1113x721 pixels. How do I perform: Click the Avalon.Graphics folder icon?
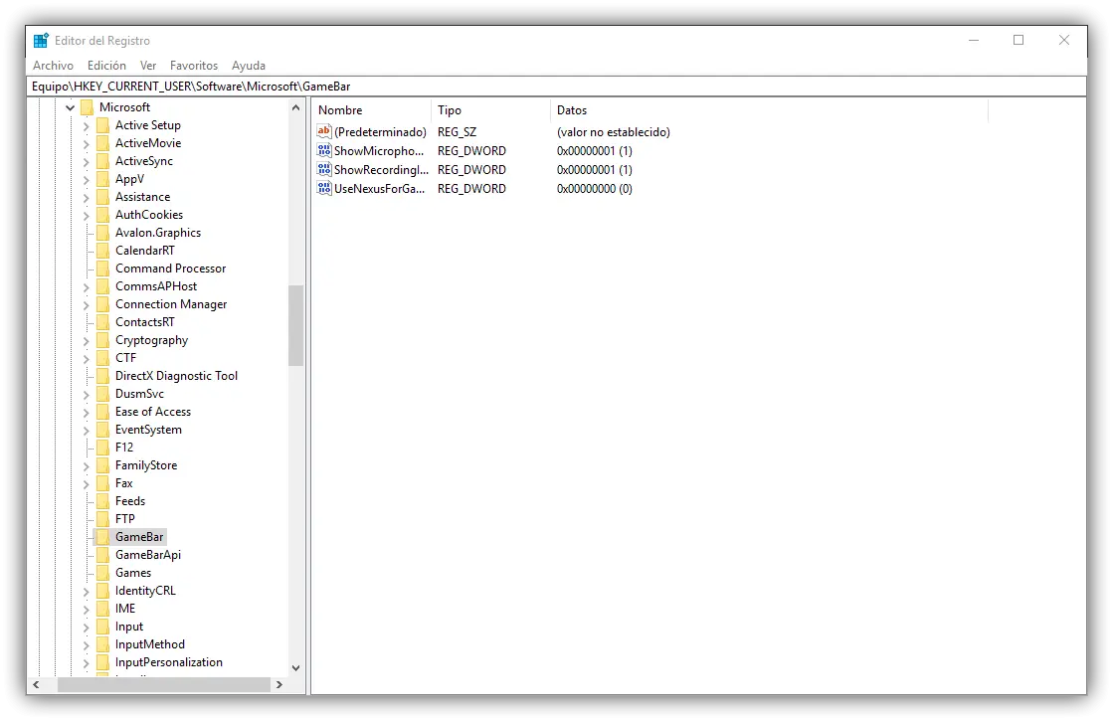(x=102, y=232)
